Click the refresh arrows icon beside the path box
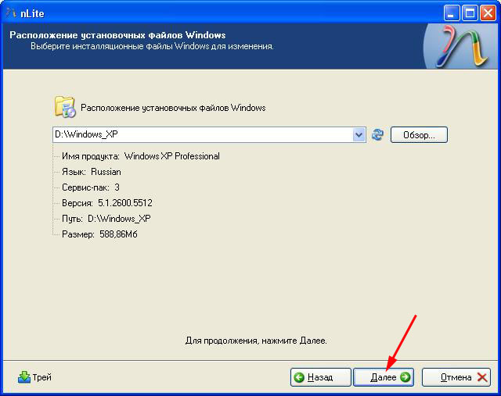The height and width of the screenshot is (396, 501). click(377, 134)
